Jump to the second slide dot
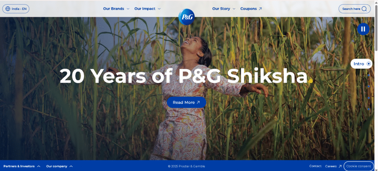The height and width of the screenshot is (171, 378). pos(369,75)
